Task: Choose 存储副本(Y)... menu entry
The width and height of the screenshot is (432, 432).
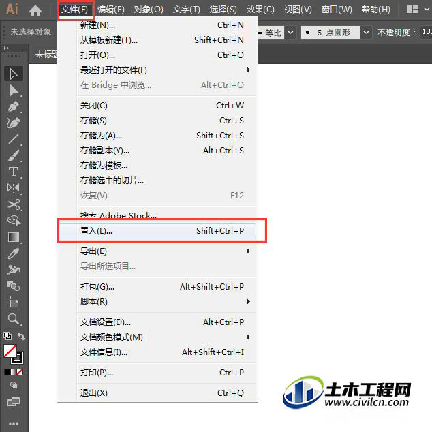Action: [157, 151]
